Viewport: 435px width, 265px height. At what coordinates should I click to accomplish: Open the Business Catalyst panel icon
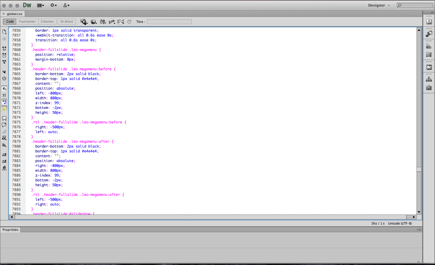(x=429, y=67)
